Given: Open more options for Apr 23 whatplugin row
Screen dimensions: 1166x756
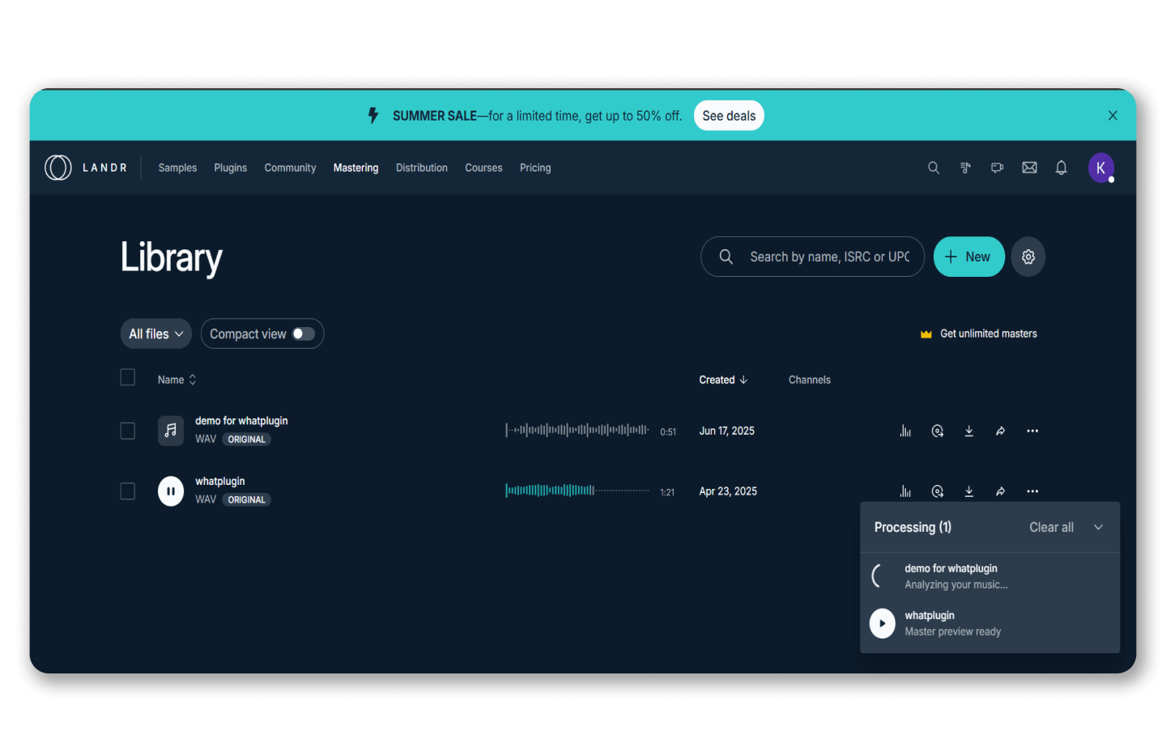Looking at the screenshot, I should pos(1032,491).
